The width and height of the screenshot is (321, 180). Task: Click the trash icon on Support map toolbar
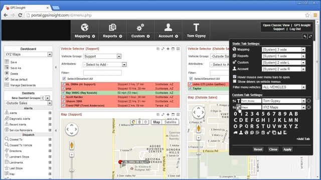(x=139, y=122)
